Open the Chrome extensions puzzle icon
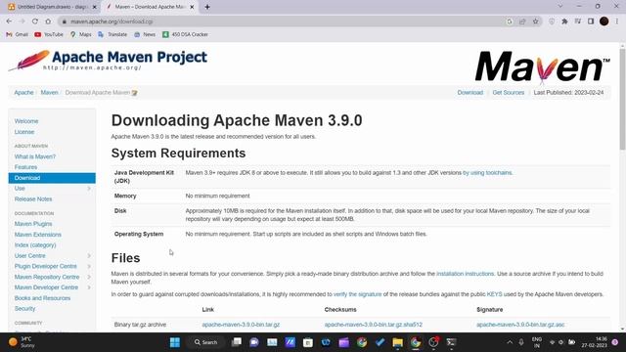626x352 pixels. click(x=564, y=22)
